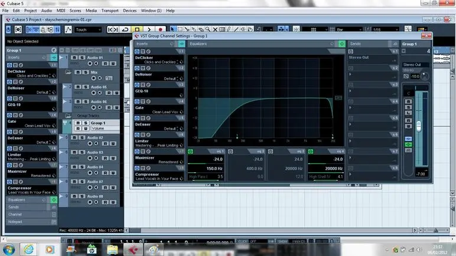Click the blue inserts state indicator on channel strip
Screen dimensions: 456x256
click(x=408, y=139)
